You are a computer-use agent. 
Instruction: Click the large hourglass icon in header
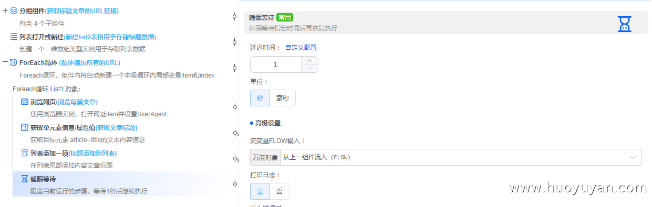pyautogui.click(x=625, y=24)
